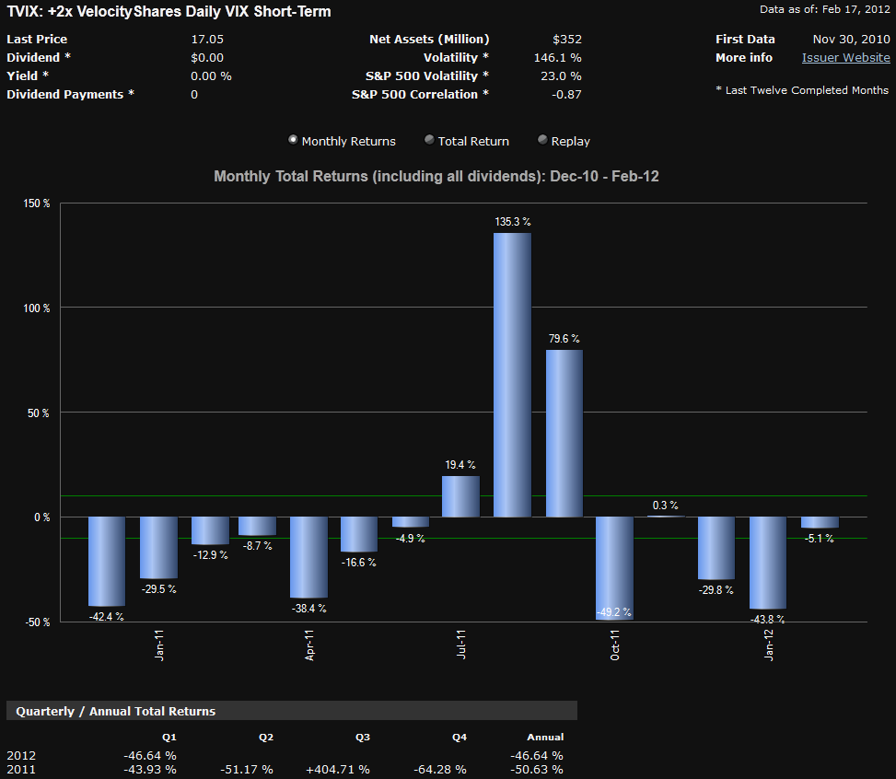The height and width of the screenshot is (779, 896).
Task: Click the Quarterly / Annual Total Returns header
Action: (291, 711)
